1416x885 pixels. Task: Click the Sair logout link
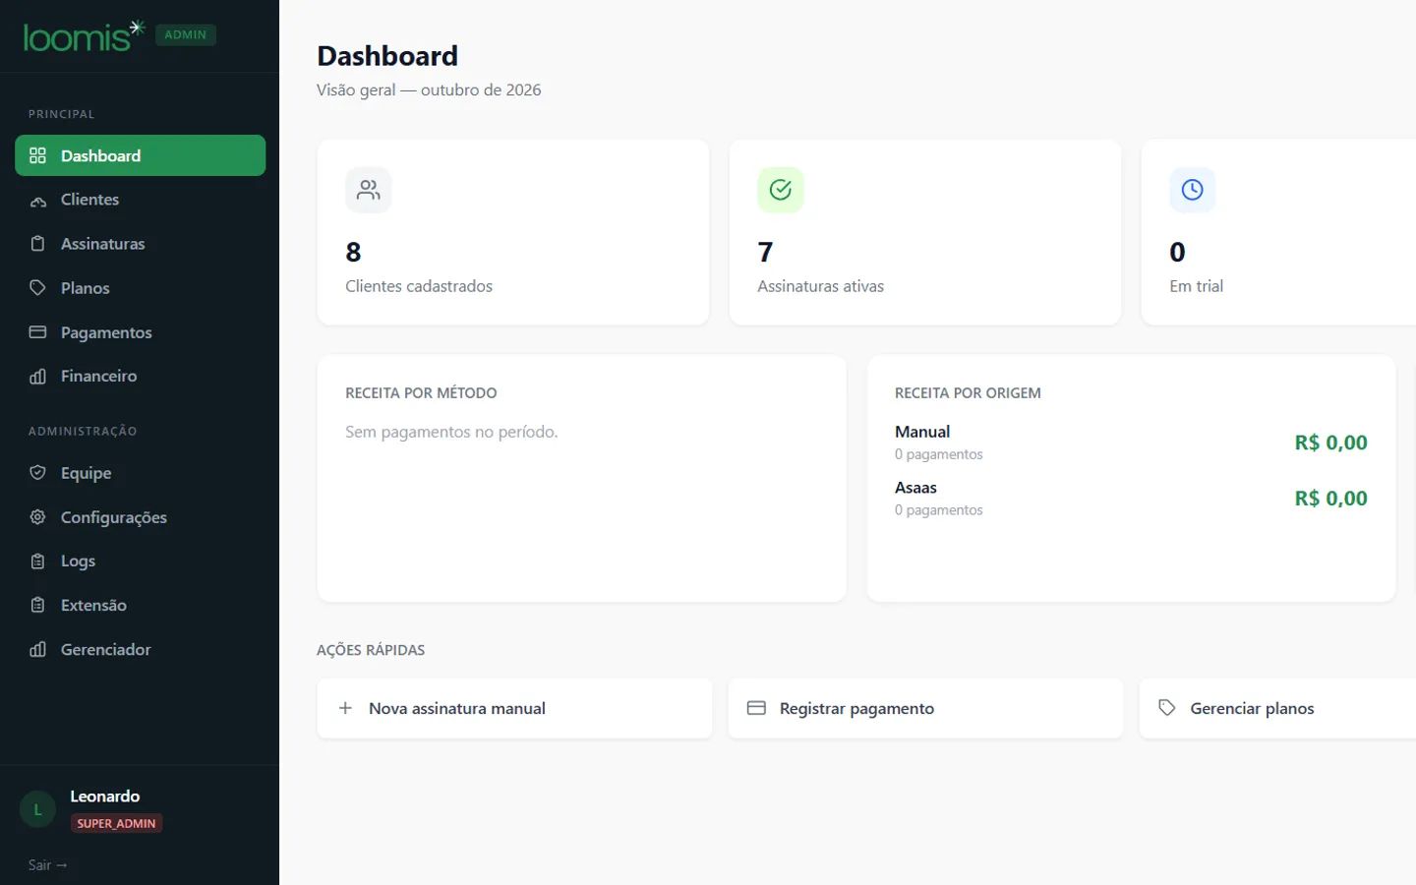47,865
